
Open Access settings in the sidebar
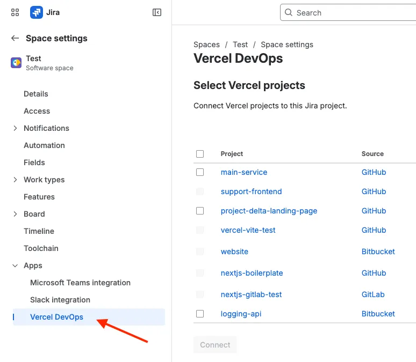(37, 111)
